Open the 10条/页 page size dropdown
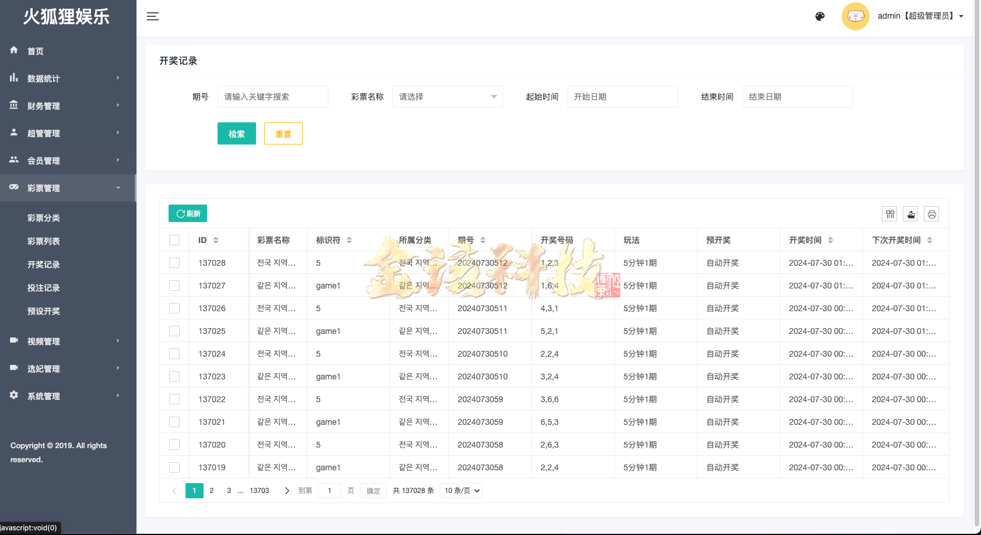Viewport: 981px width, 535px height. pyautogui.click(x=461, y=490)
